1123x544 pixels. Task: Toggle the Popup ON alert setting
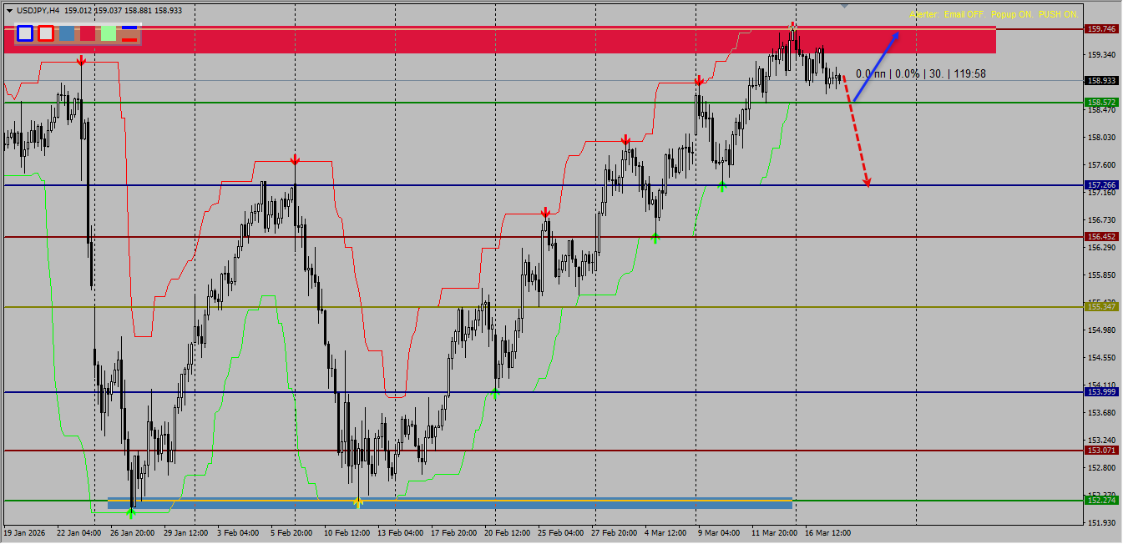click(x=1012, y=14)
